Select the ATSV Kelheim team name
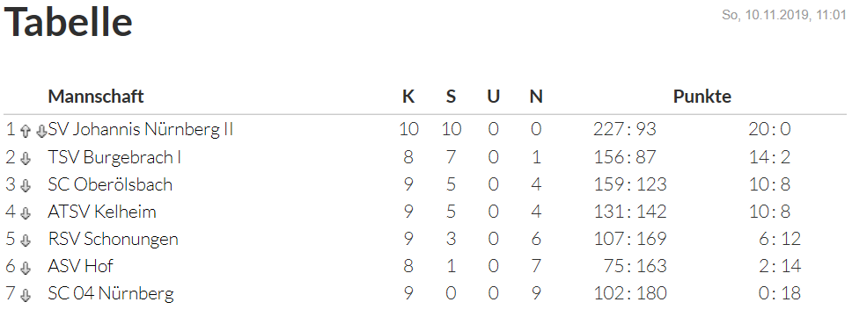This screenshot has height=331, width=852. (x=102, y=212)
